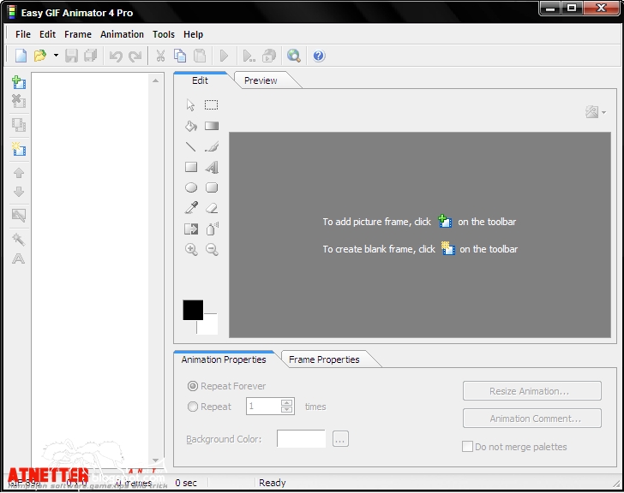Click the Play animation toolbar icon
624x493 pixels.
tap(224, 56)
